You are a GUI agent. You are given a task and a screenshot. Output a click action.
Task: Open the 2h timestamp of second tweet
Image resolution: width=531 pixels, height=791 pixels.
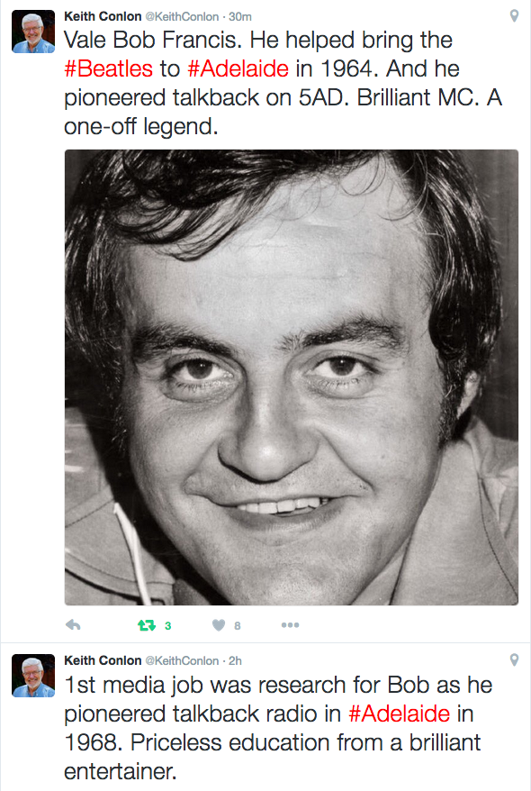click(235, 661)
